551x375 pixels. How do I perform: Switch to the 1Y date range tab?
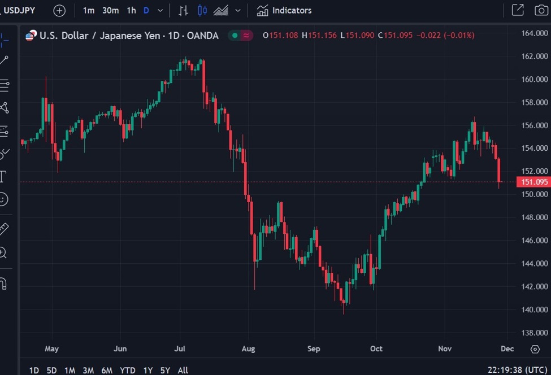point(147,370)
